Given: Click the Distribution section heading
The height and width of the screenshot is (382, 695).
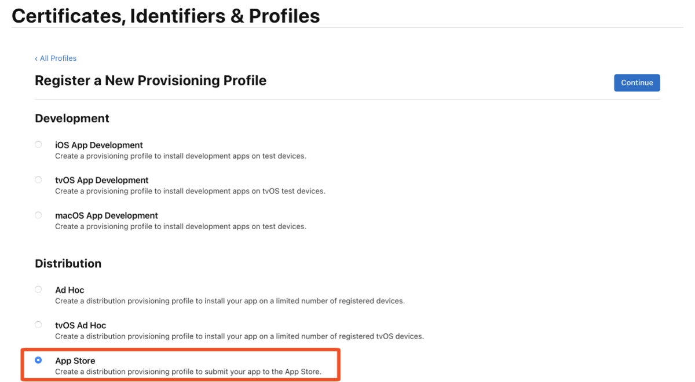Looking at the screenshot, I should click(68, 263).
